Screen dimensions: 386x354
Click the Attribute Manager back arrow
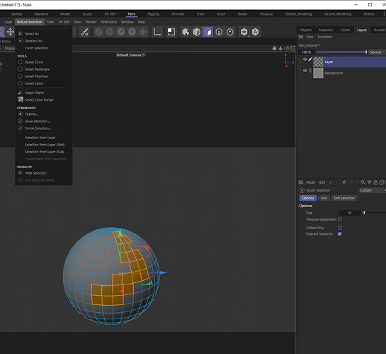pyautogui.click(x=345, y=182)
